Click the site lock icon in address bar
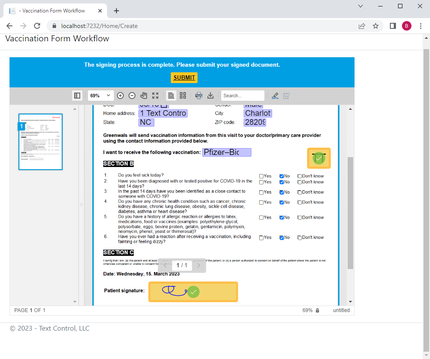The width and height of the screenshot is (430, 359). 54,26
